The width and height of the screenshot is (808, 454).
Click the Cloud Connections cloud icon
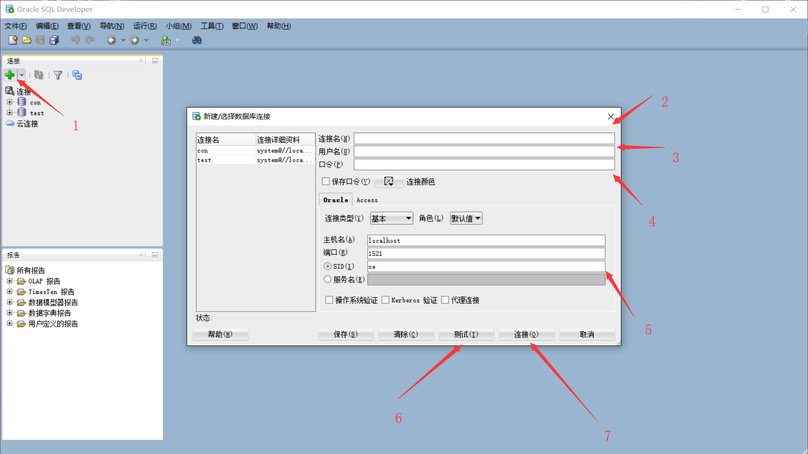(10, 123)
